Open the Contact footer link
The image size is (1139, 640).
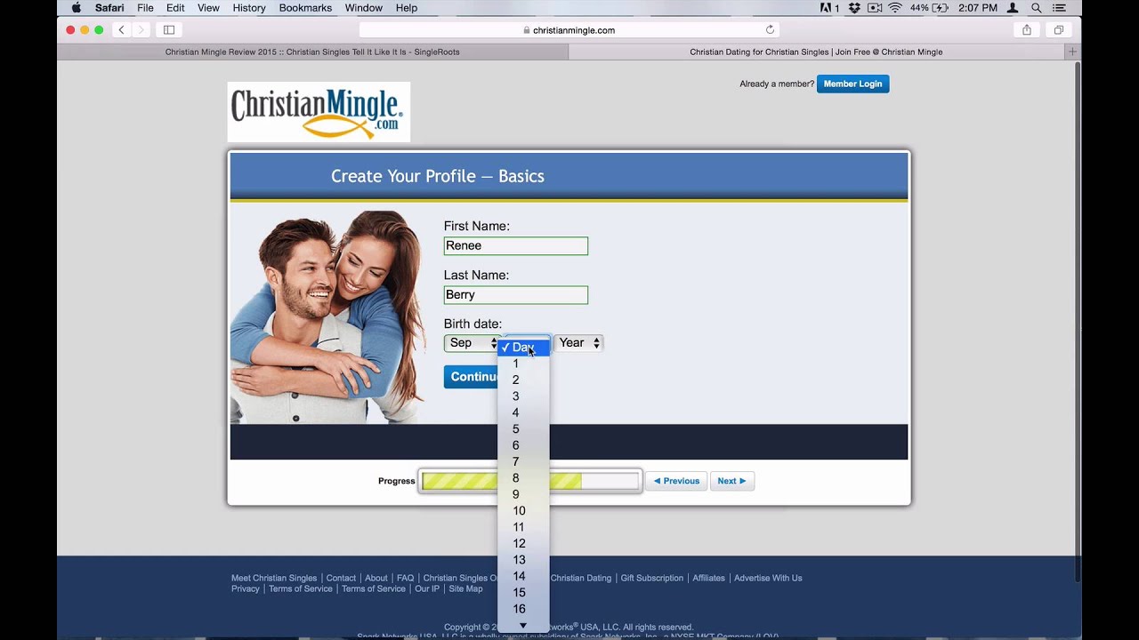[x=341, y=578]
